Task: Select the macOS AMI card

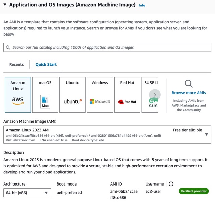Action: pos(45,95)
